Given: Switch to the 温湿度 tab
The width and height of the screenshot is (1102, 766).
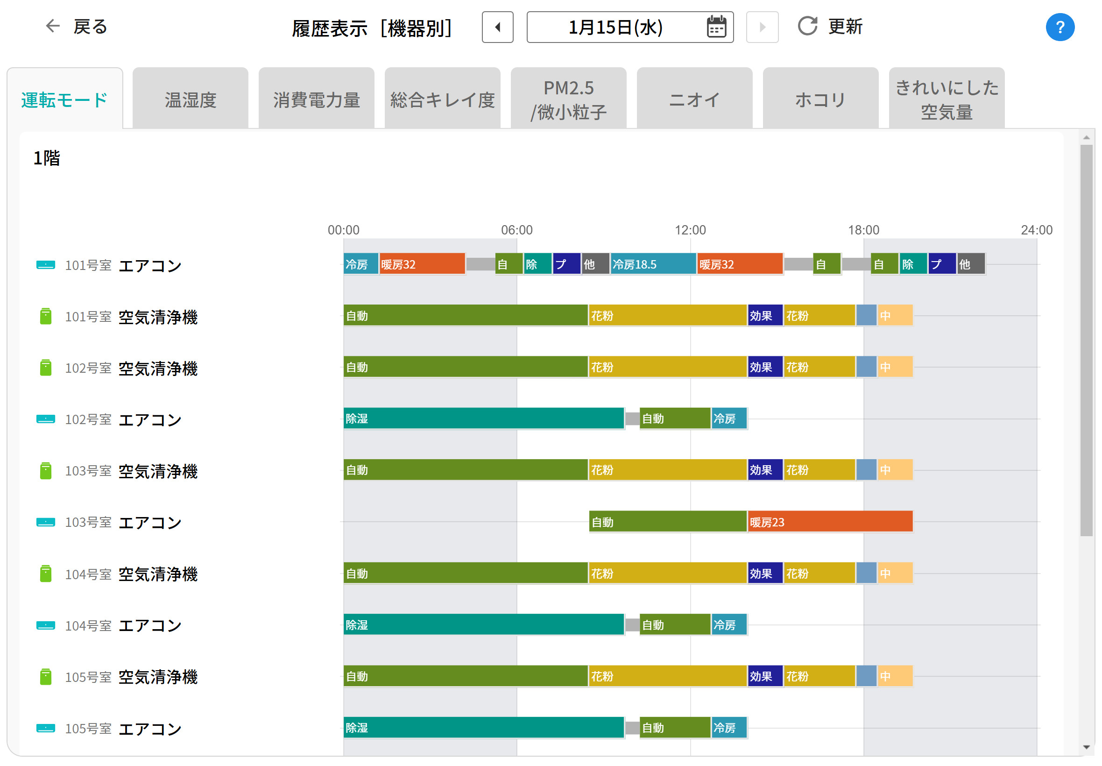Looking at the screenshot, I should coord(190,99).
